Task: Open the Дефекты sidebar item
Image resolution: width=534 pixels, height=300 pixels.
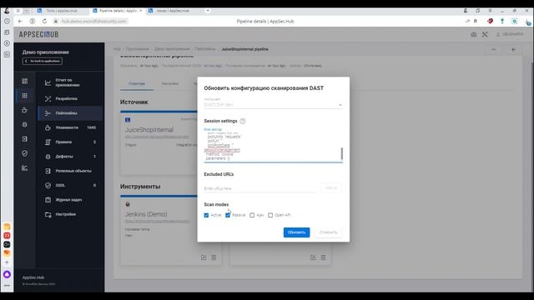Action: pyautogui.click(x=70, y=157)
